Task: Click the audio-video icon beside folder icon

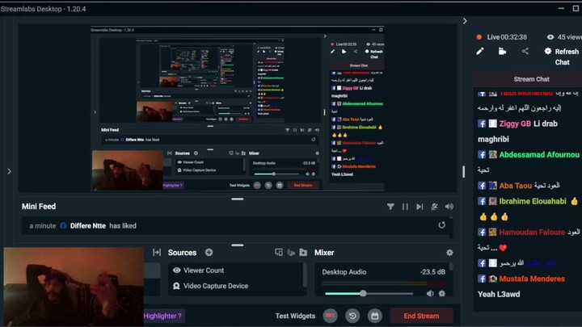Action: (291, 253)
